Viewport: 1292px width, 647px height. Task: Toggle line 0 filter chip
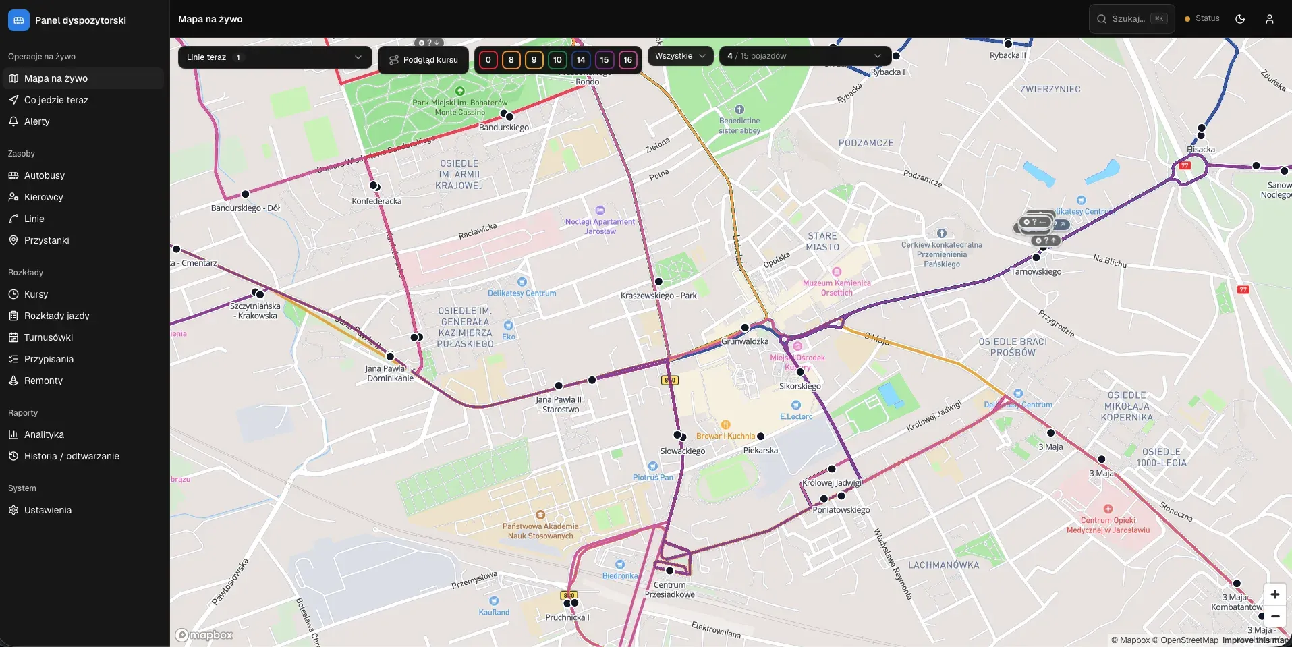point(488,60)
